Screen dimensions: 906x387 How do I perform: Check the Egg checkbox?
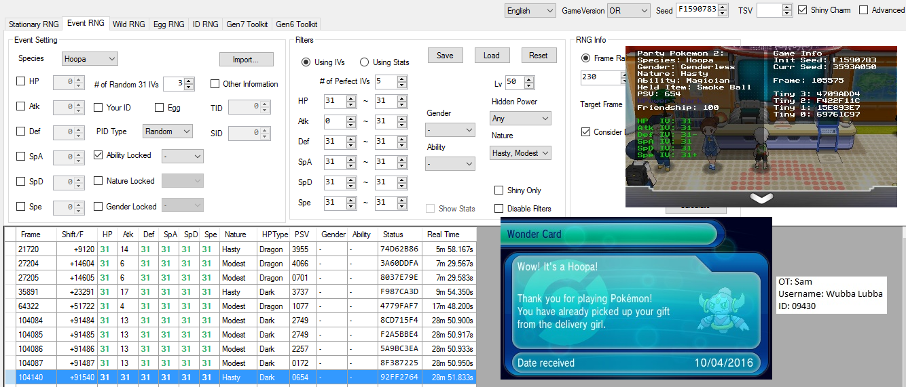click(x=160, y=108)
